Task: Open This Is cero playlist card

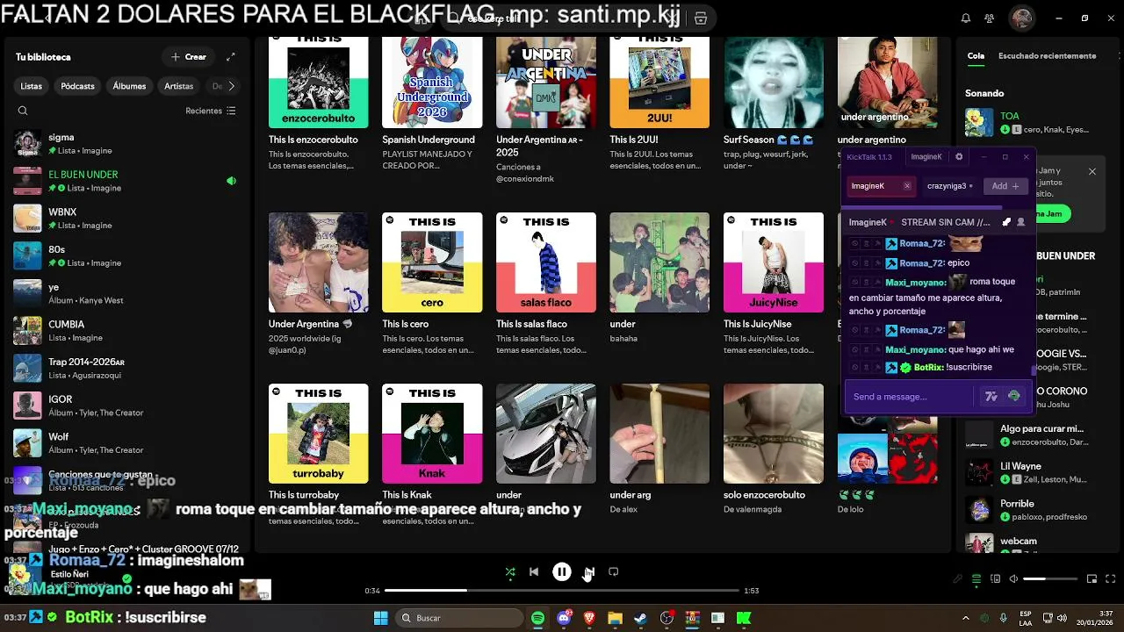Action: [x=432, y=283]
